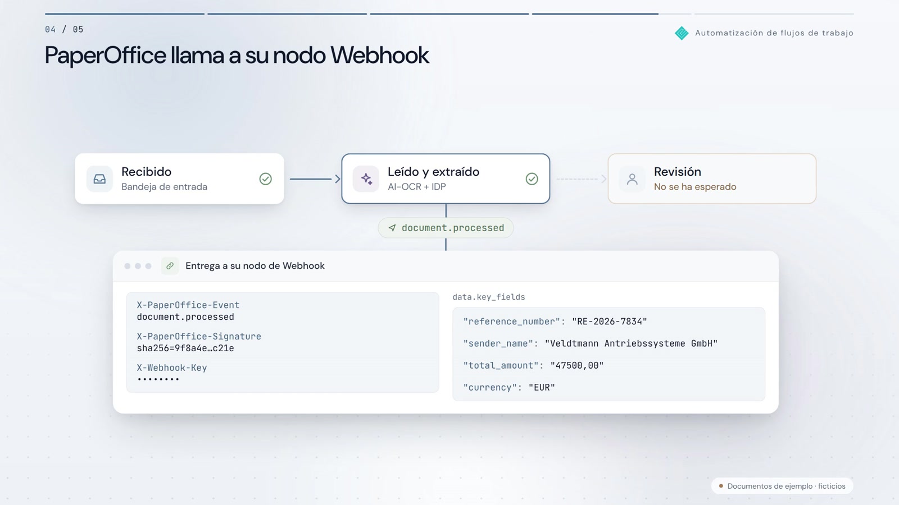
Task: Click the inbox tray icon on Recibido card
Action: click(99, 179)
